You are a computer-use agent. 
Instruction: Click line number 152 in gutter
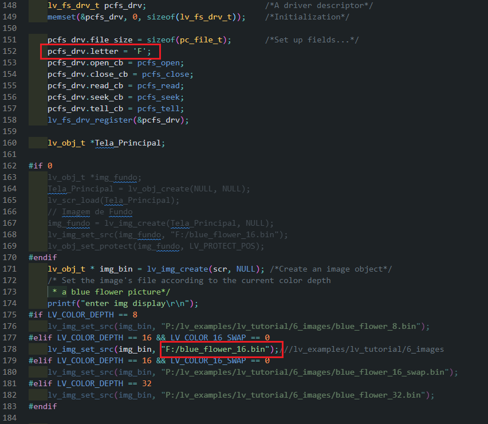(x=10, y=51)
